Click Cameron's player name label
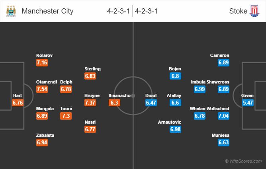Image resolution: width=266 pixels, height=169 pixels. click(220, 55)
